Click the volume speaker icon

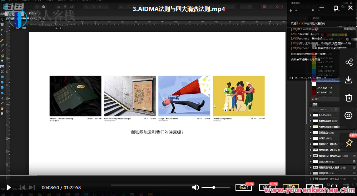(195, 187)
